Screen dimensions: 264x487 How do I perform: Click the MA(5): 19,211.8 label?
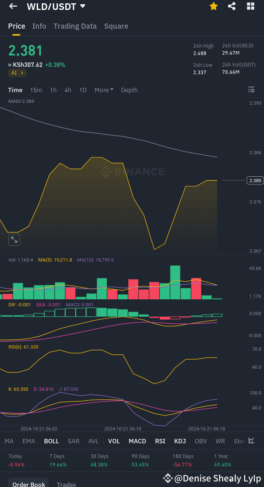tap(55, 260)
